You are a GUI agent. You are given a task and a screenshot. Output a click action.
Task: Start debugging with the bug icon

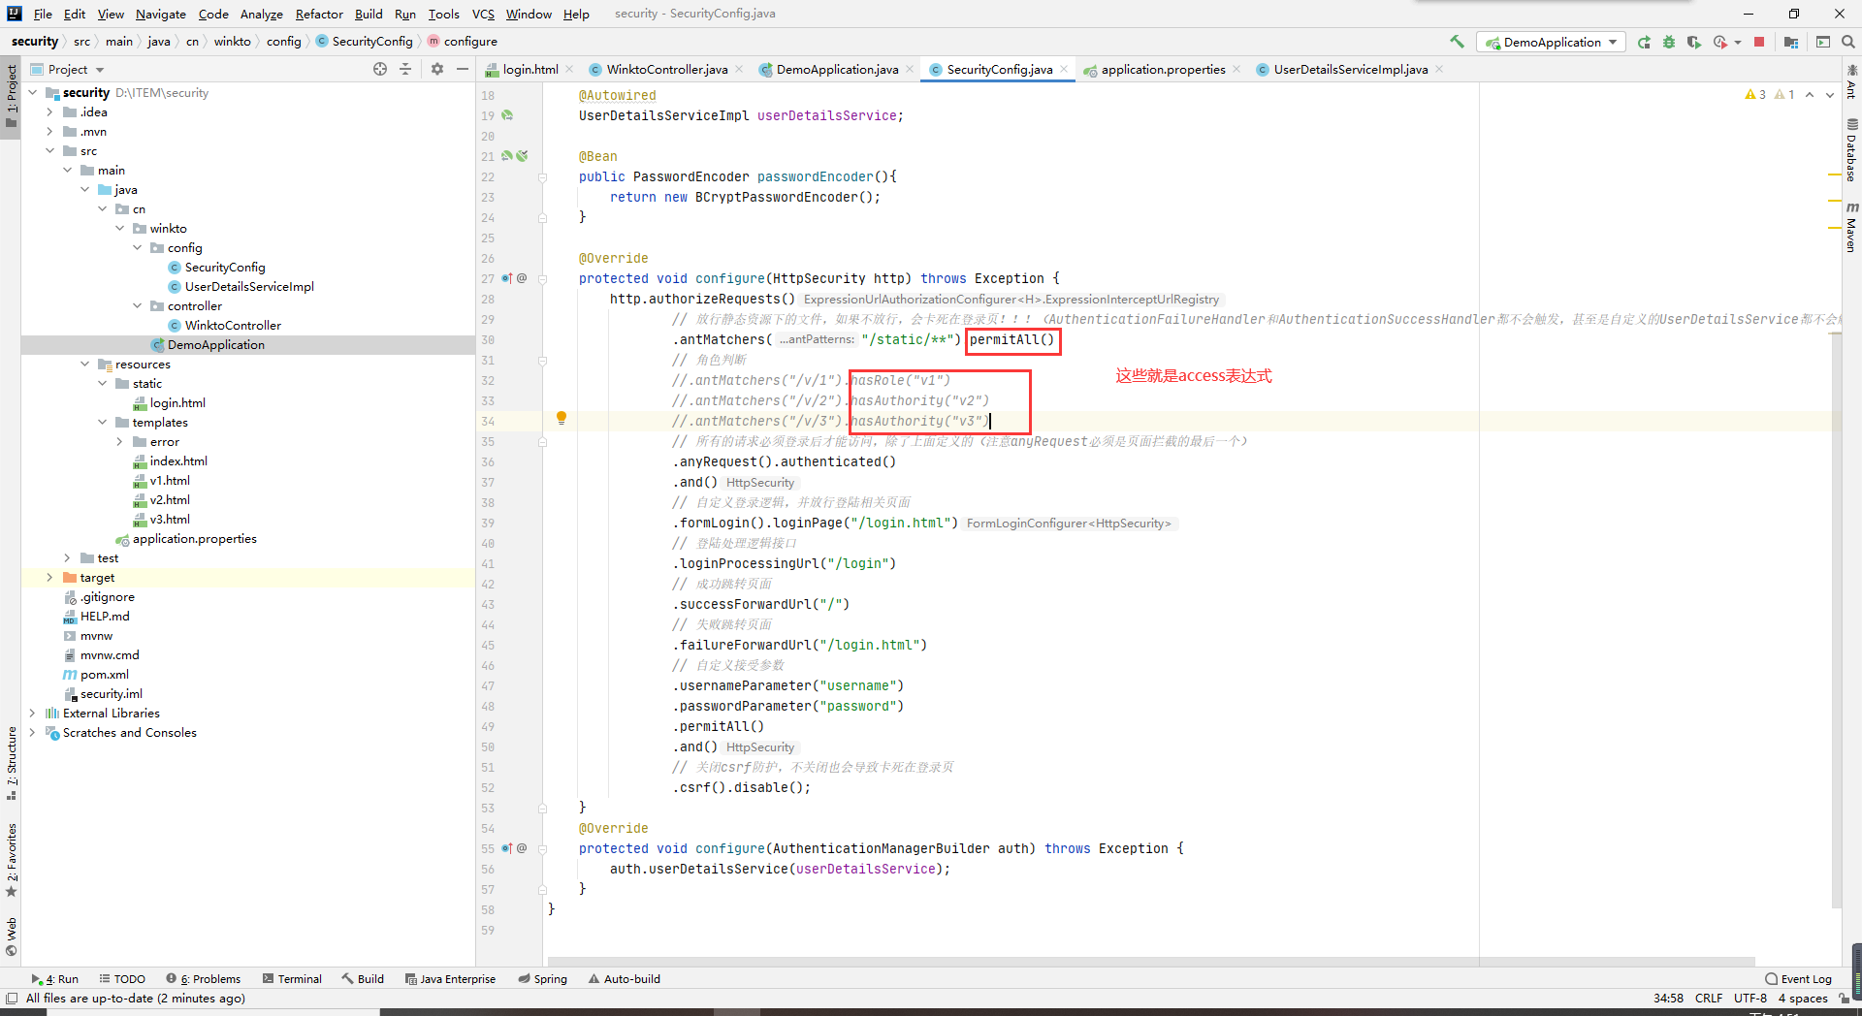click(1669, 42)
